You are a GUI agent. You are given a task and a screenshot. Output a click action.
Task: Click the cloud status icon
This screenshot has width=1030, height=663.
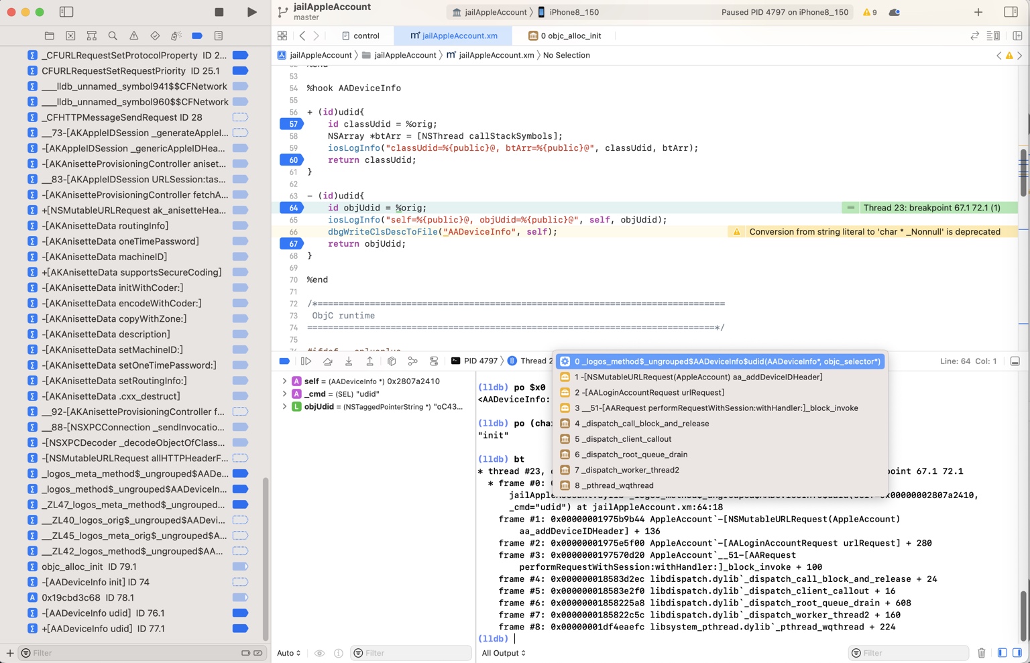[x=895, y=12]
